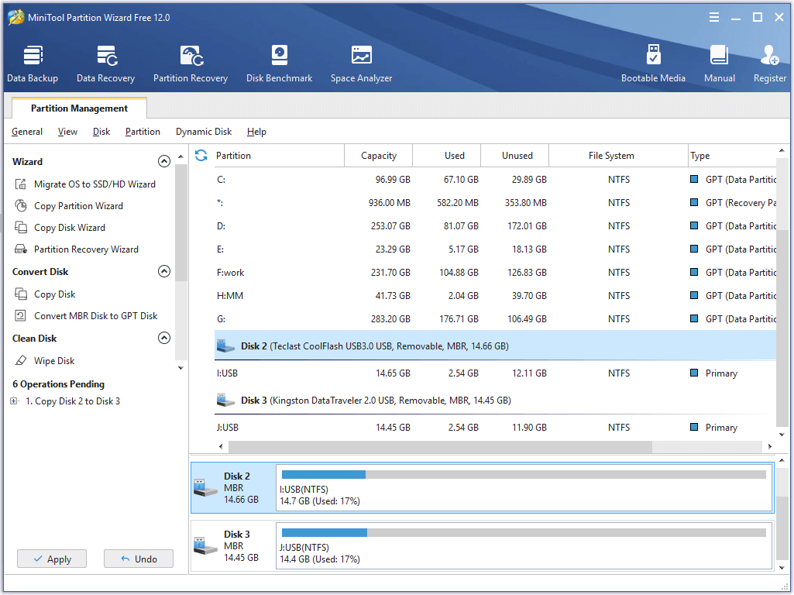Open the Data Backup tool
The width and height of the screenshot is (794, 595).
pos(33,64)
